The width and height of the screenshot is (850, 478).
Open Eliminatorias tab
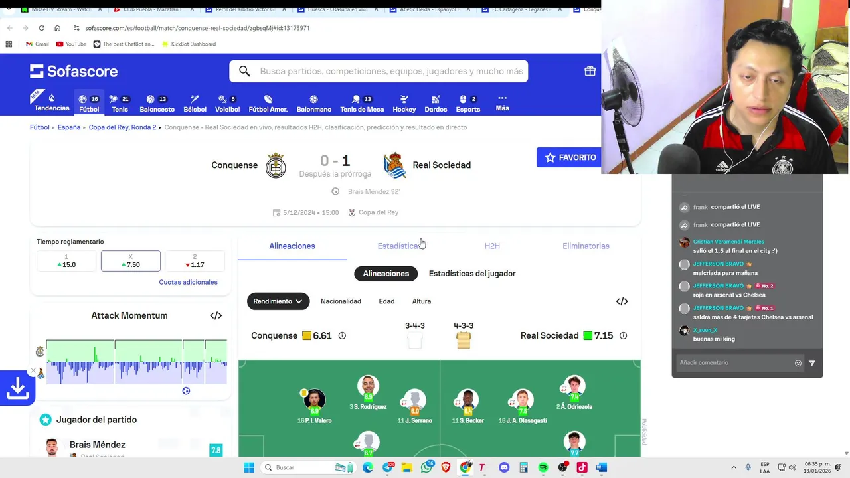pyautogui.click(x=586, y=246)
